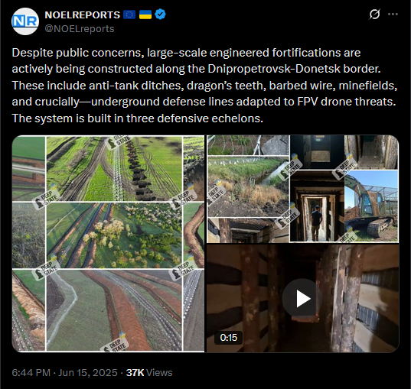Open the bunker and excavator collage image
Screen dimensions: 411x389
[x=303, y=189]
